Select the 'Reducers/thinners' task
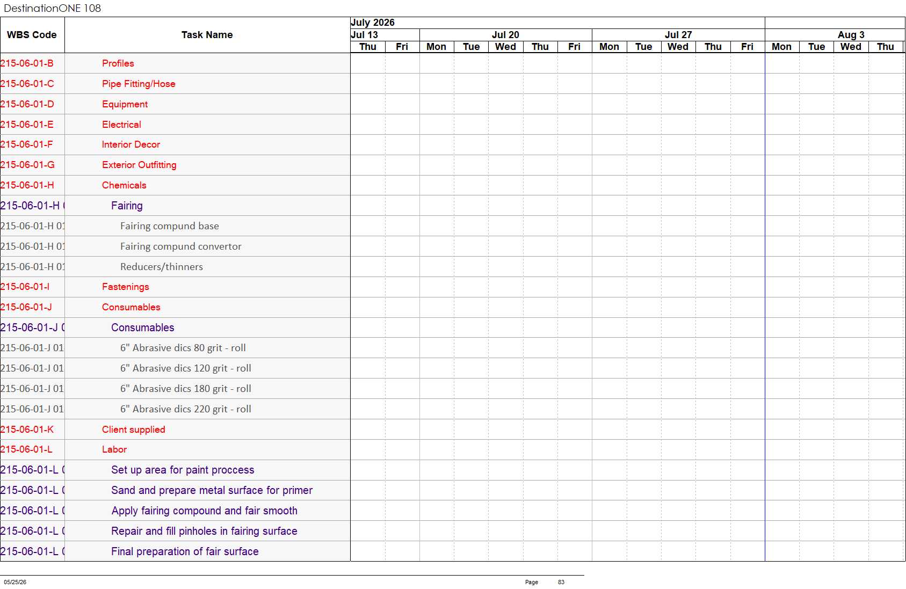The height and width of the screenshot is (589, 906). coord(162,267)
